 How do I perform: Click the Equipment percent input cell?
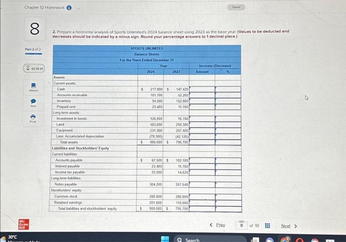(228, 131)
